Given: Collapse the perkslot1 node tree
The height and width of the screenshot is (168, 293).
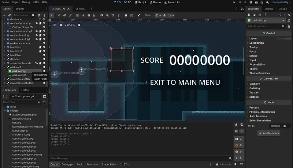Looking at the screenshot, I should [5, 67].
